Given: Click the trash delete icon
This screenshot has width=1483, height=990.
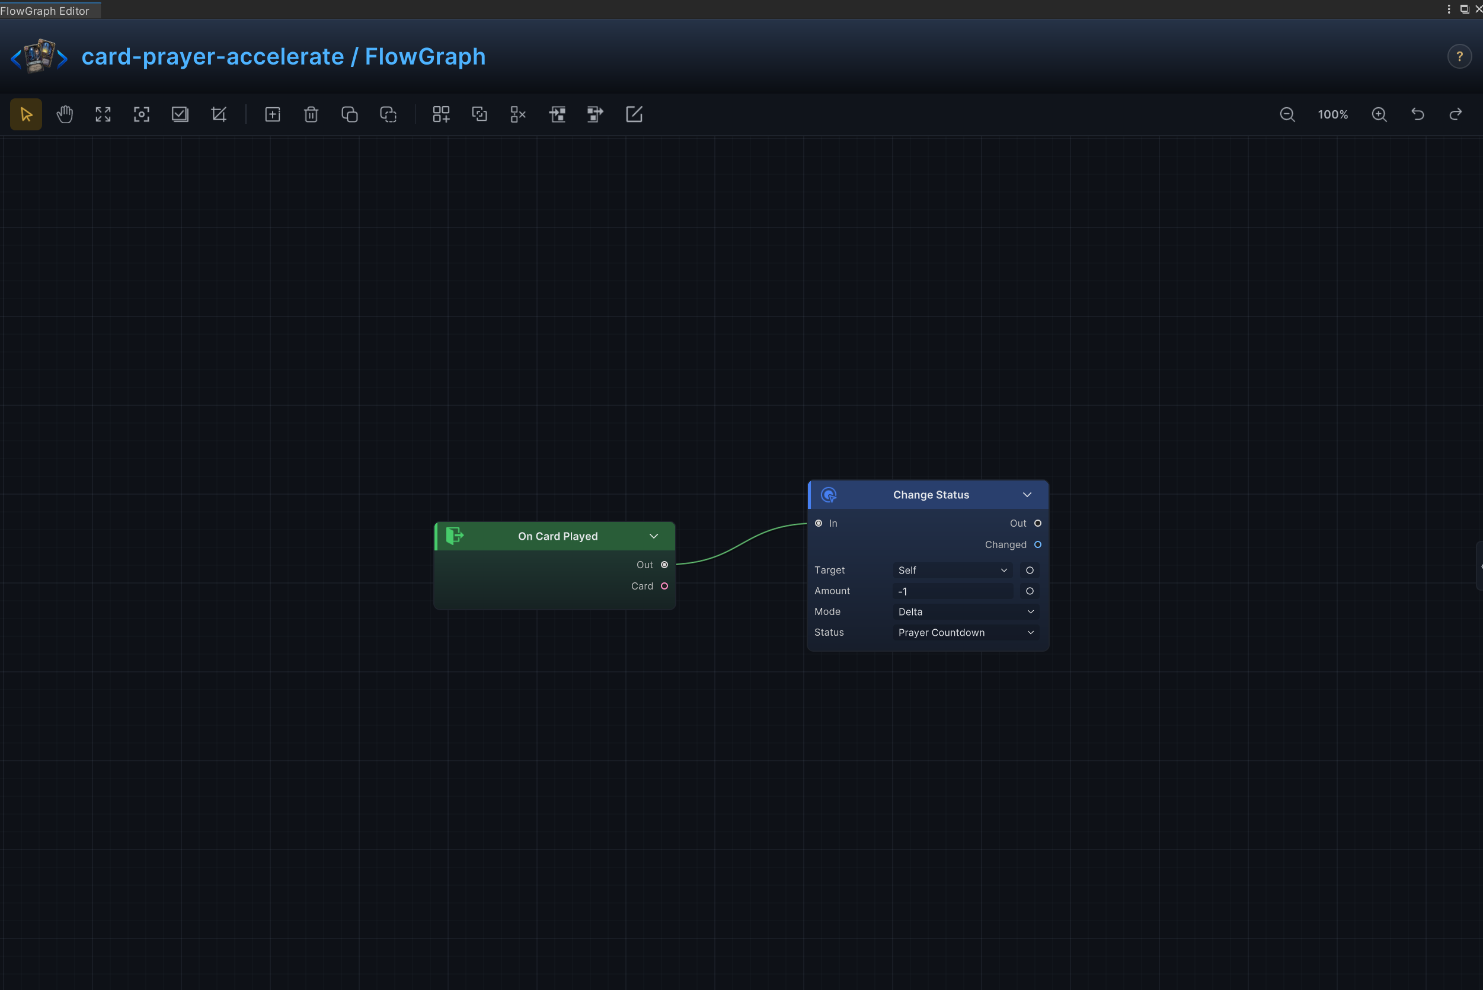Looking at the screenshot, I should click(311, 114).
